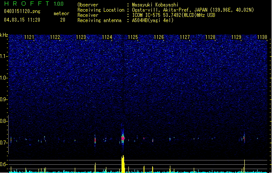The width and height of the screenshot is (272, 173).
Task: Click time marker 1123
Action: [x=81, y=37]
